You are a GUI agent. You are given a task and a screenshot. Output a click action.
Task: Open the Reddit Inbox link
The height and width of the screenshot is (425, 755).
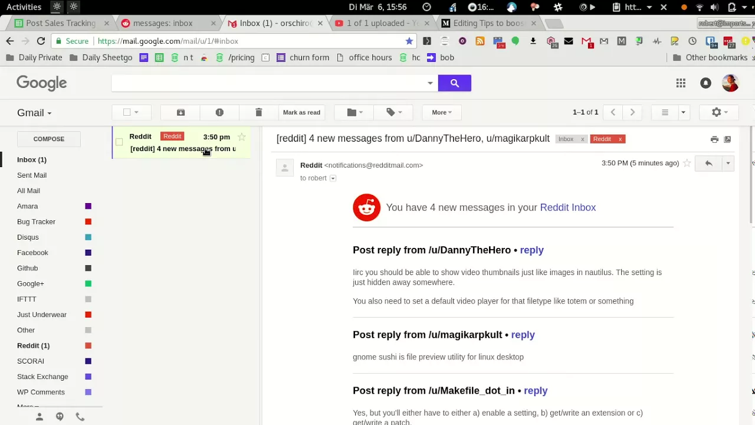[x=567, y=208]
